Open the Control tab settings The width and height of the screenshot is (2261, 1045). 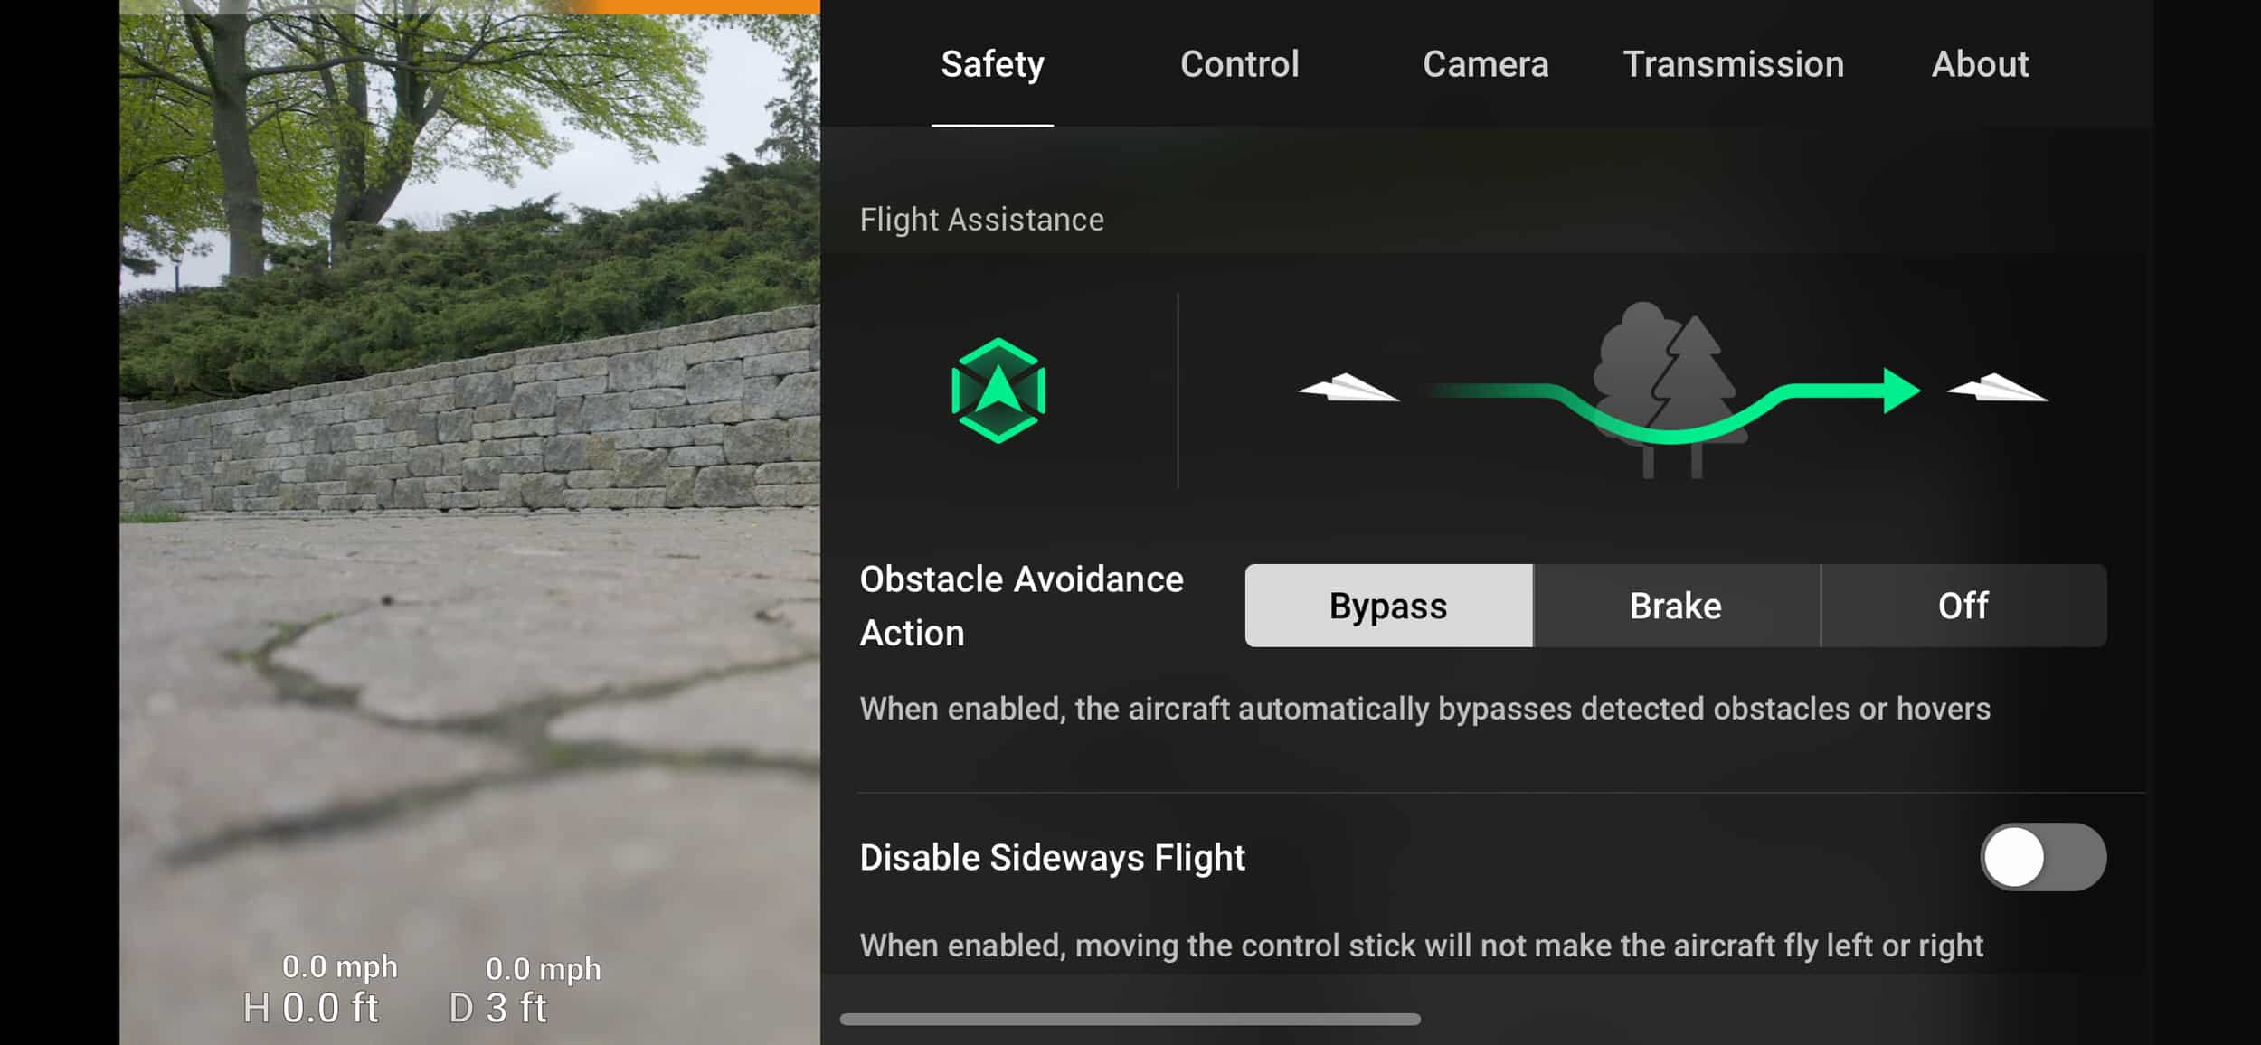[x=1239, y=63]
